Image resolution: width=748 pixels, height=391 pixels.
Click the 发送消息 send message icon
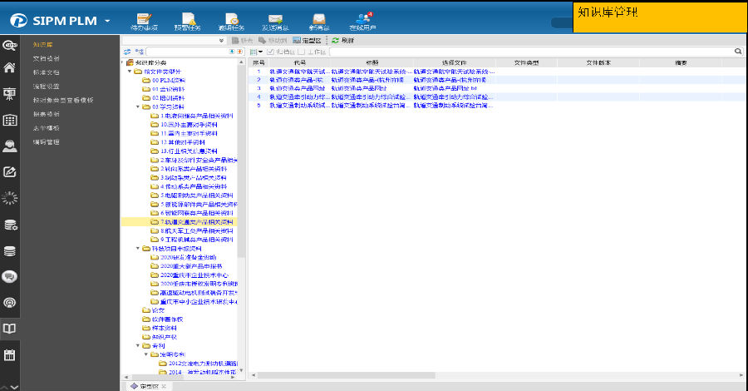pyautogui.click(x=275, y=17)
